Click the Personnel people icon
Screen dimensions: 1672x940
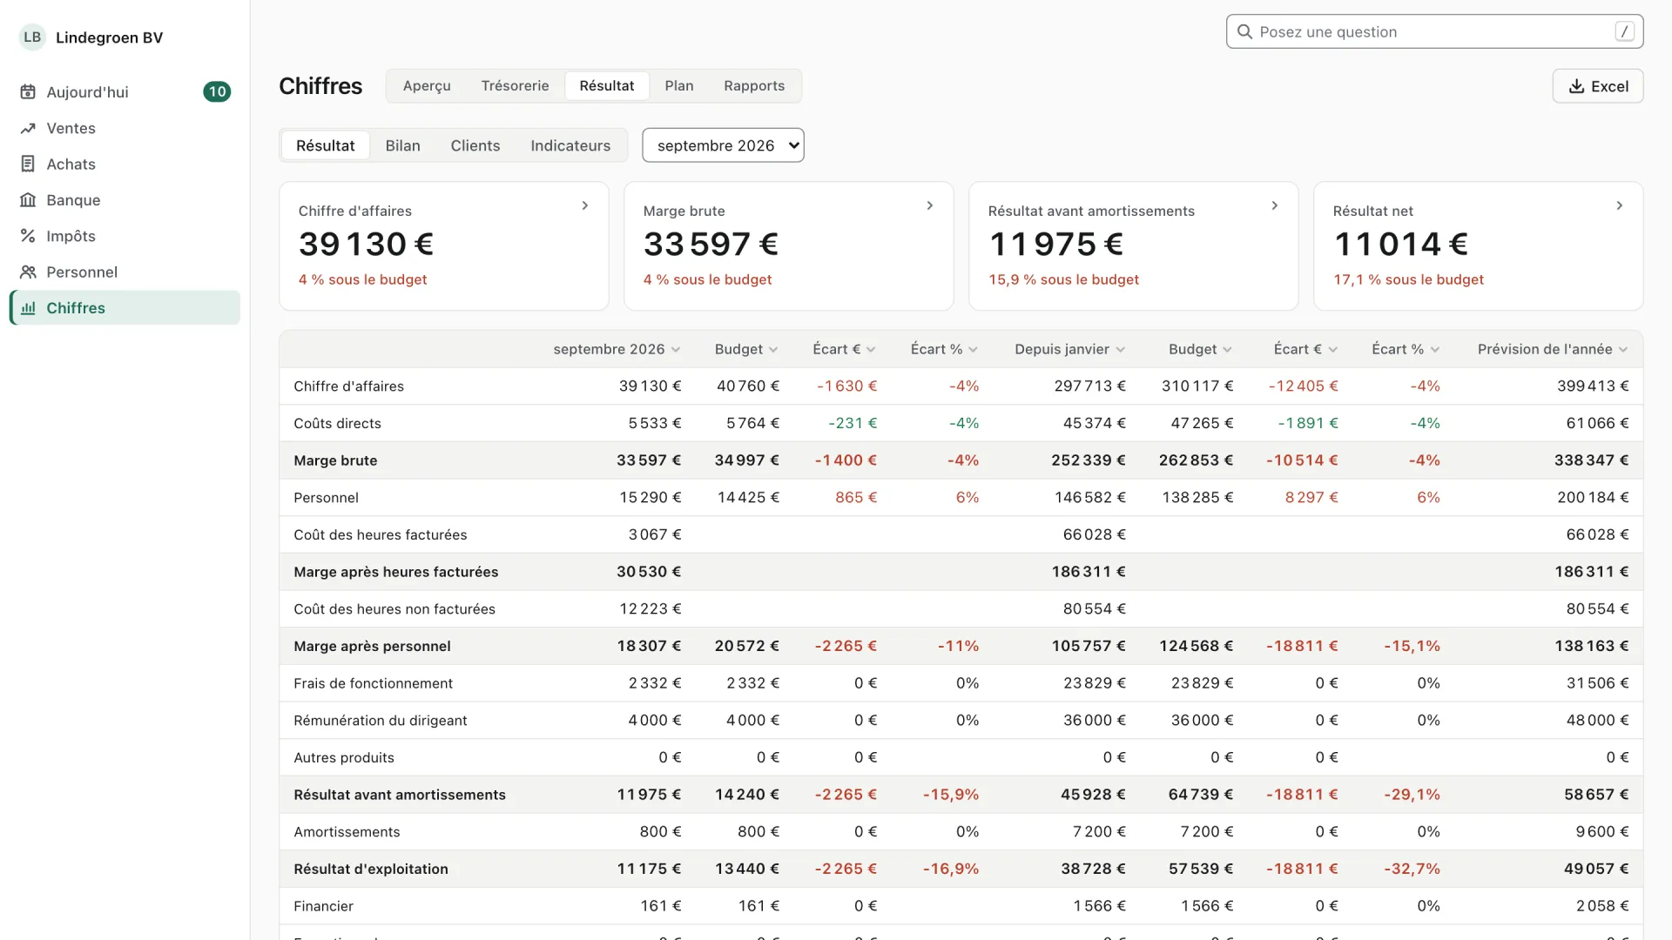(28, 272)
